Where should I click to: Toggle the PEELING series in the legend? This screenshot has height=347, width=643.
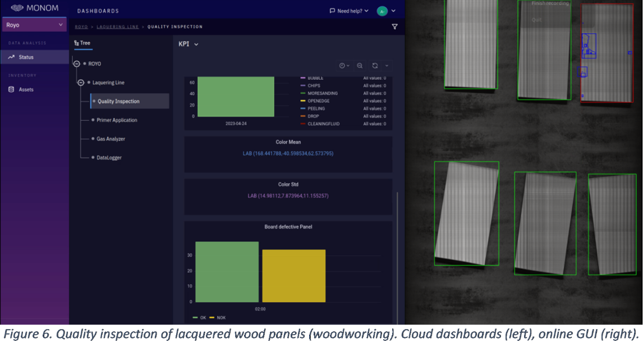click(x=316, y=108)
